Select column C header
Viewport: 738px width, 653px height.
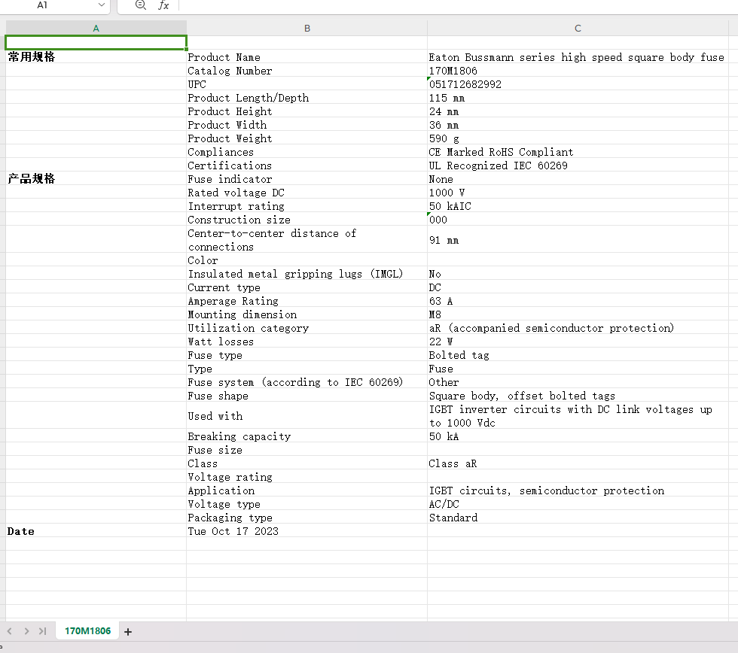578,28
